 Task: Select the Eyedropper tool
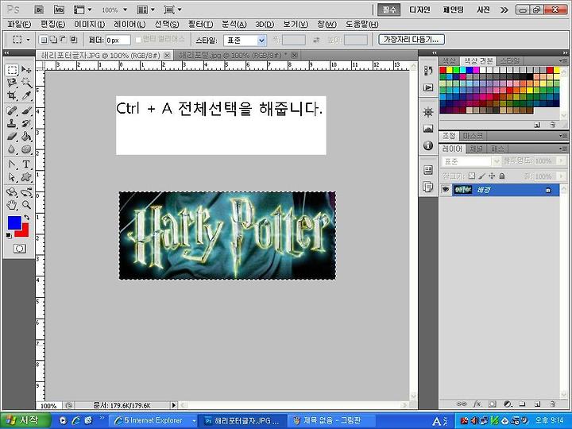pyautogui.click(x=26, y=95)
